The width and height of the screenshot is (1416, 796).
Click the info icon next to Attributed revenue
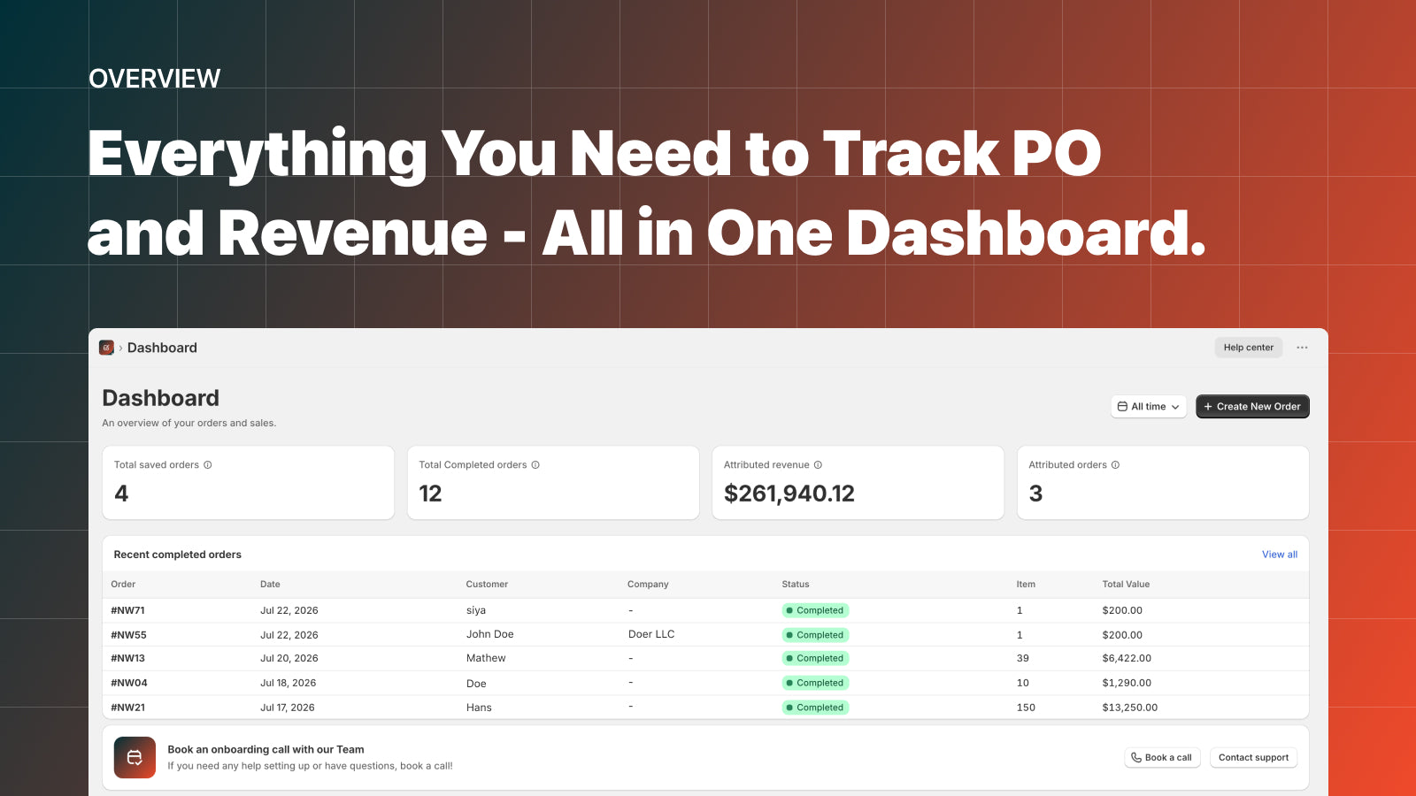pyautogui.click(x=818, y=465)
